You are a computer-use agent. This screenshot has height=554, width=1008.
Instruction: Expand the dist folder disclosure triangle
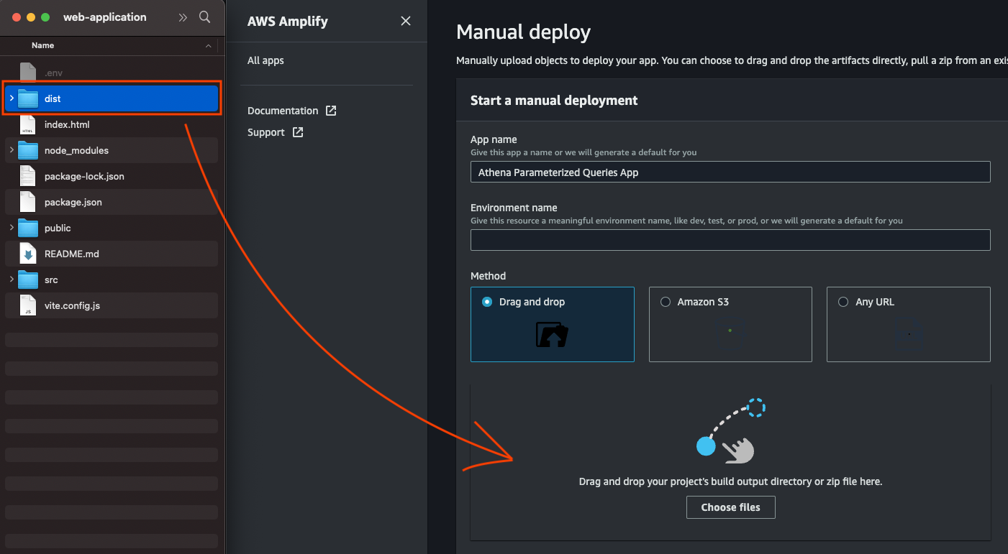pyautogui.click(x=11, y=98)
